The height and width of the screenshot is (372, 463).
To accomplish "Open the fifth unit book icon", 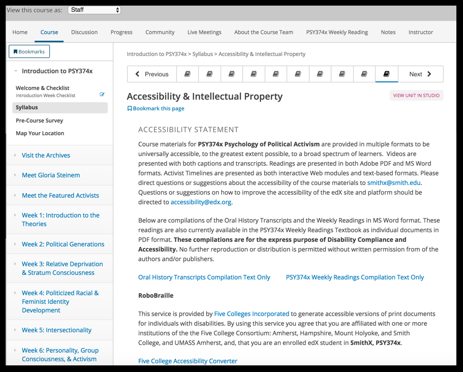I will [x=276, y=74].
